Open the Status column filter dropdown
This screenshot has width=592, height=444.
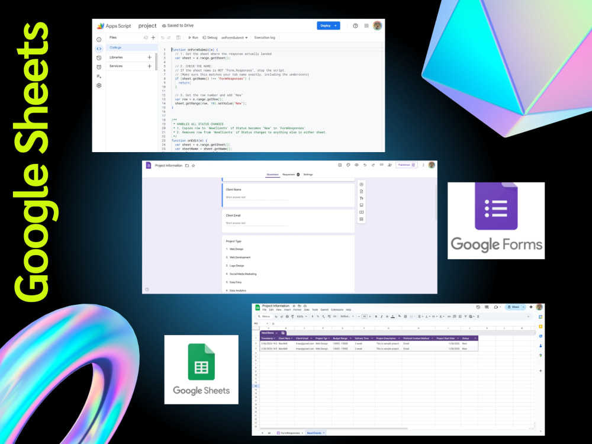tap(475, 338)
